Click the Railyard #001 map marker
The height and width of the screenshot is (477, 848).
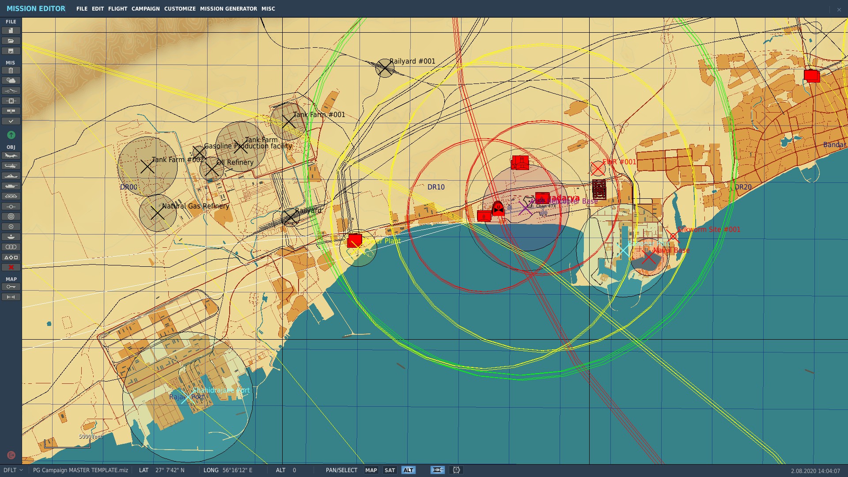(385, 68)
